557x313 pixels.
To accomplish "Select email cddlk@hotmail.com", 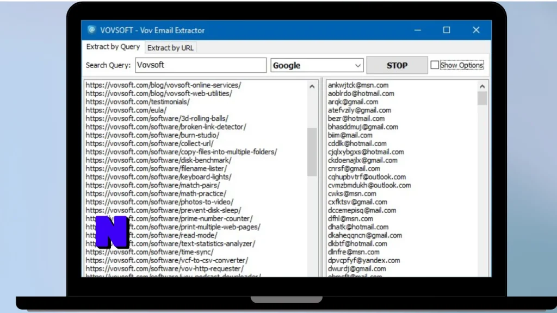I will pos(357,143).
